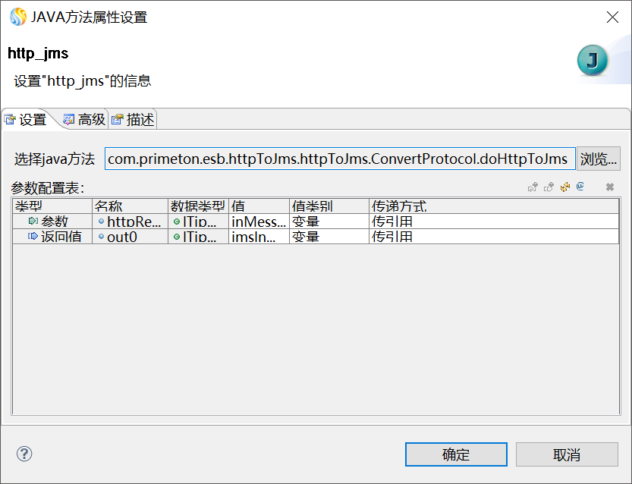632x484 pixels.
Task: Select the 返回值 row type cell
Action: pyautogui.click(x=52, y=237)
